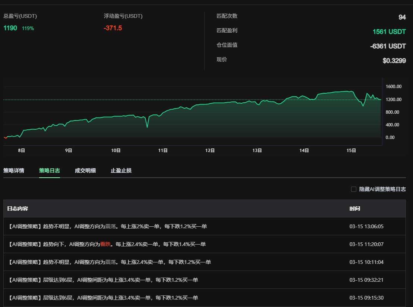Select the 8日 axis label on chart

(x=21, y=151)
